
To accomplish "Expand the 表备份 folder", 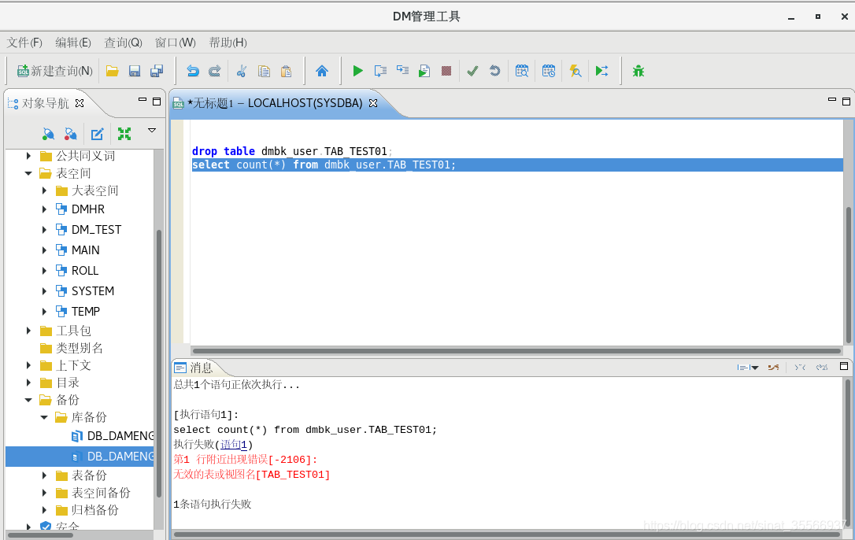I will click(x=45, y=475).
